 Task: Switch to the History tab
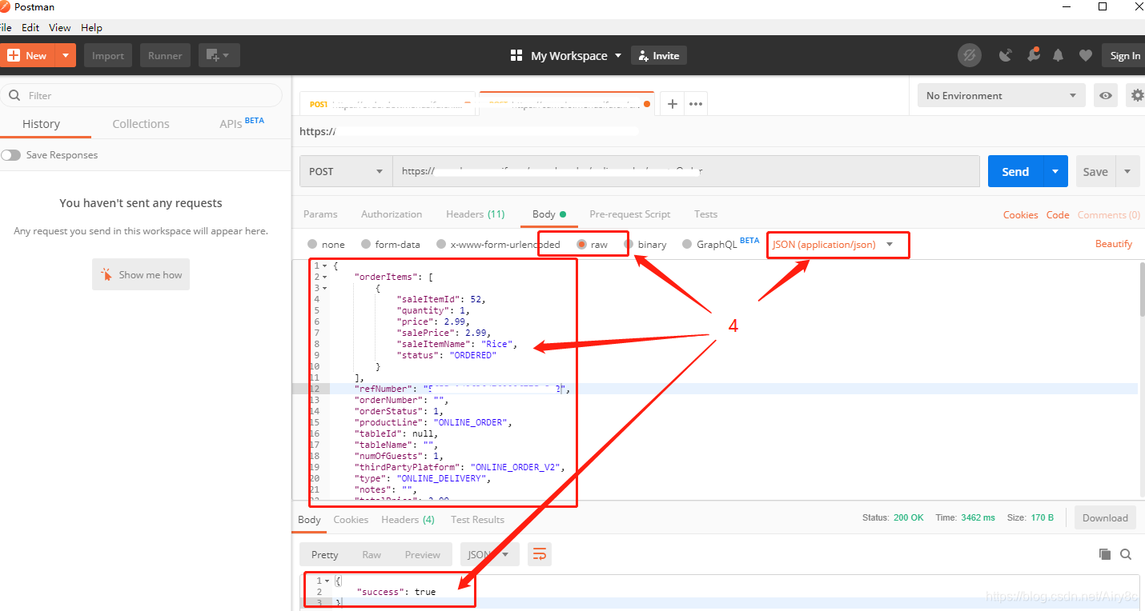click(41, 123)
